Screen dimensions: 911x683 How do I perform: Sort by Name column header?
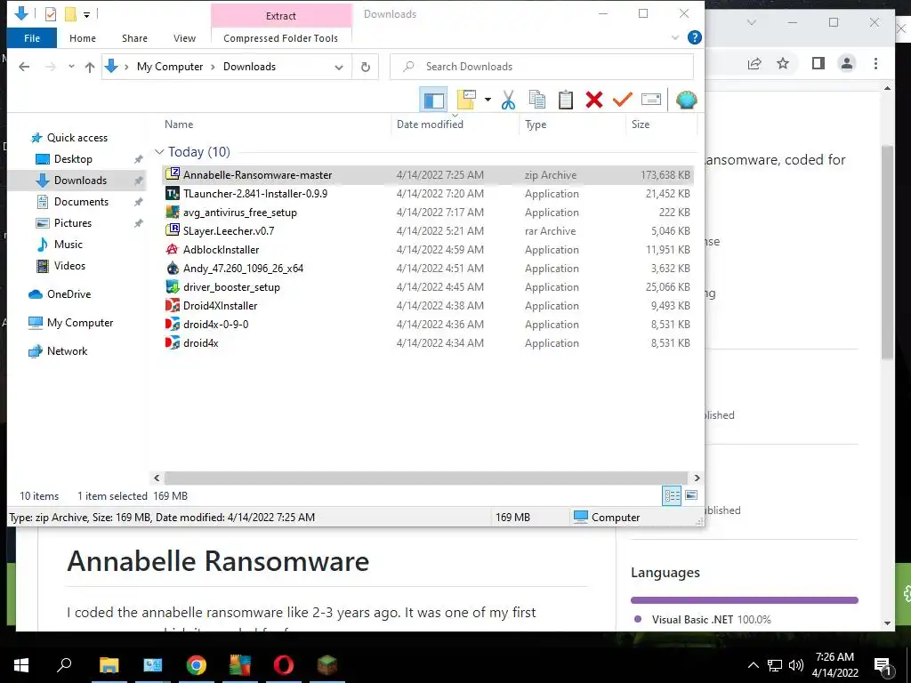178,125
